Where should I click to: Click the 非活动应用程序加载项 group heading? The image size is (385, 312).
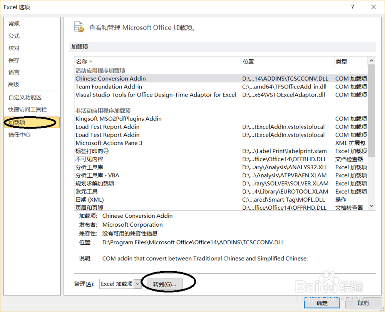[103, 111]
